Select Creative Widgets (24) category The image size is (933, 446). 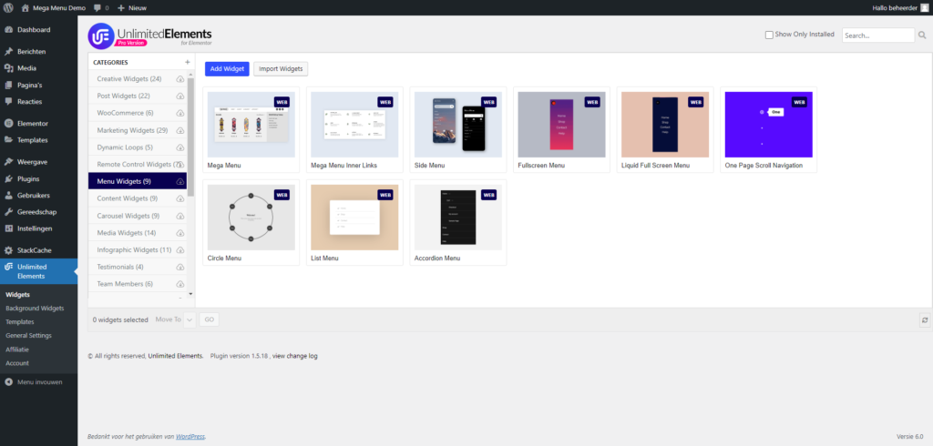click(129, 79)
